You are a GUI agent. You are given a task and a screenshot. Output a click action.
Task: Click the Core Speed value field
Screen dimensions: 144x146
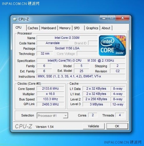click(x=50, y=88)
